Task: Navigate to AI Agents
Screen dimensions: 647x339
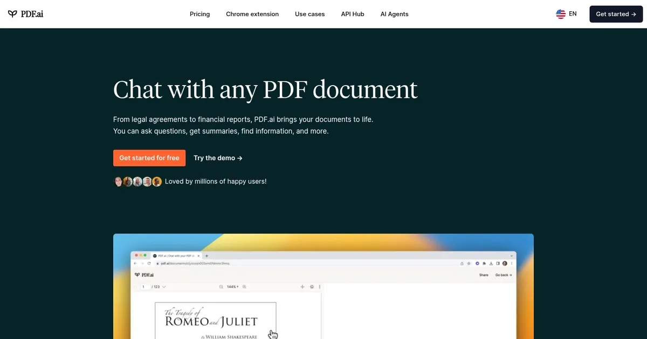Action: click(x=394, y=14)
